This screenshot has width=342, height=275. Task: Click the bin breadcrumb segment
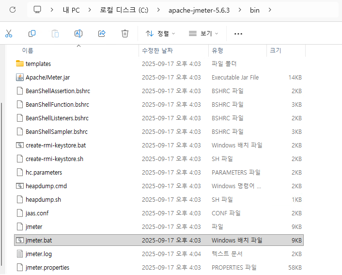pos(254,10)
